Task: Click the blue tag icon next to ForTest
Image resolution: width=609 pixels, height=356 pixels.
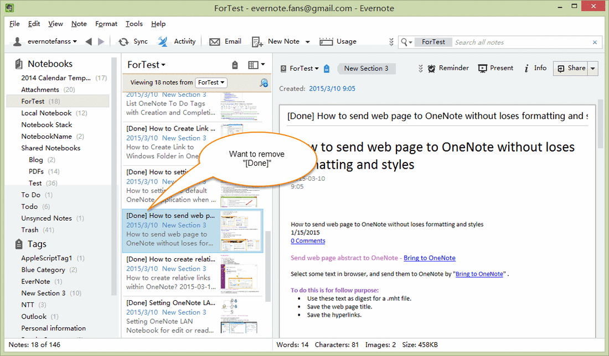Action: click(327, 69)
